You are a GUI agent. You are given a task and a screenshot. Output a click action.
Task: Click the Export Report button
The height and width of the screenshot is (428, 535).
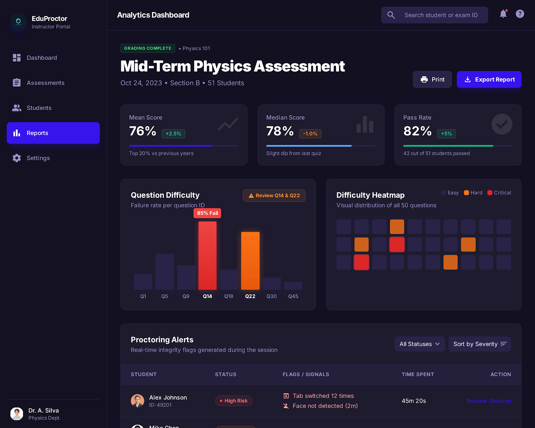coord(489,80)
